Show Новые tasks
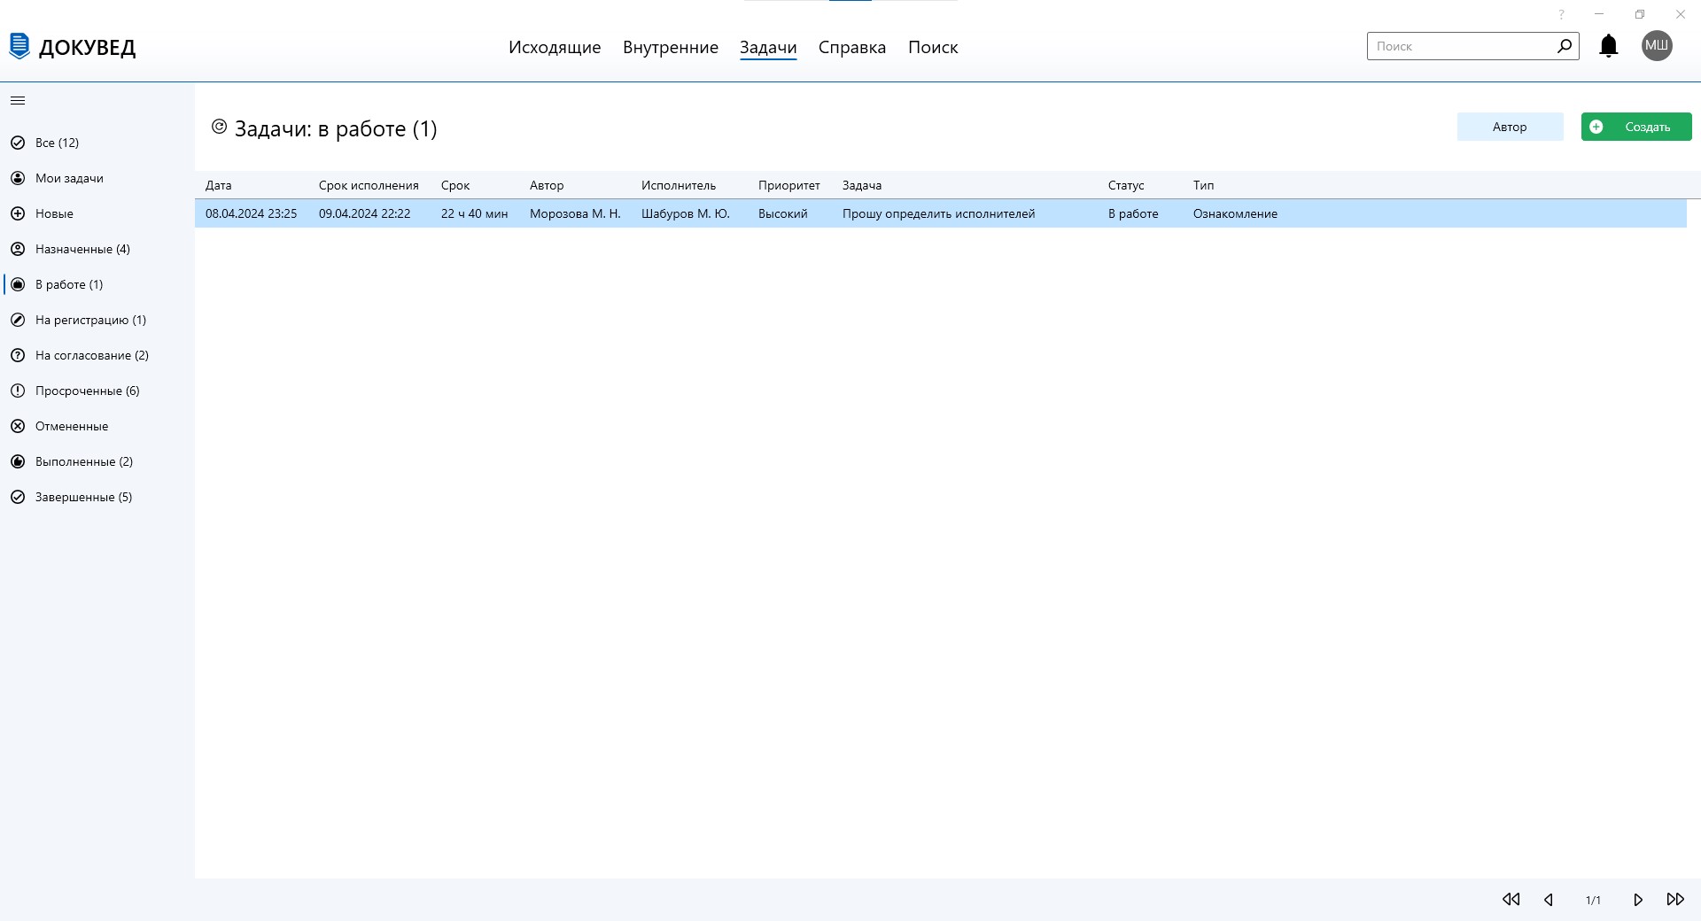This screenshot has width=1701, height=921. pos(54,213)
